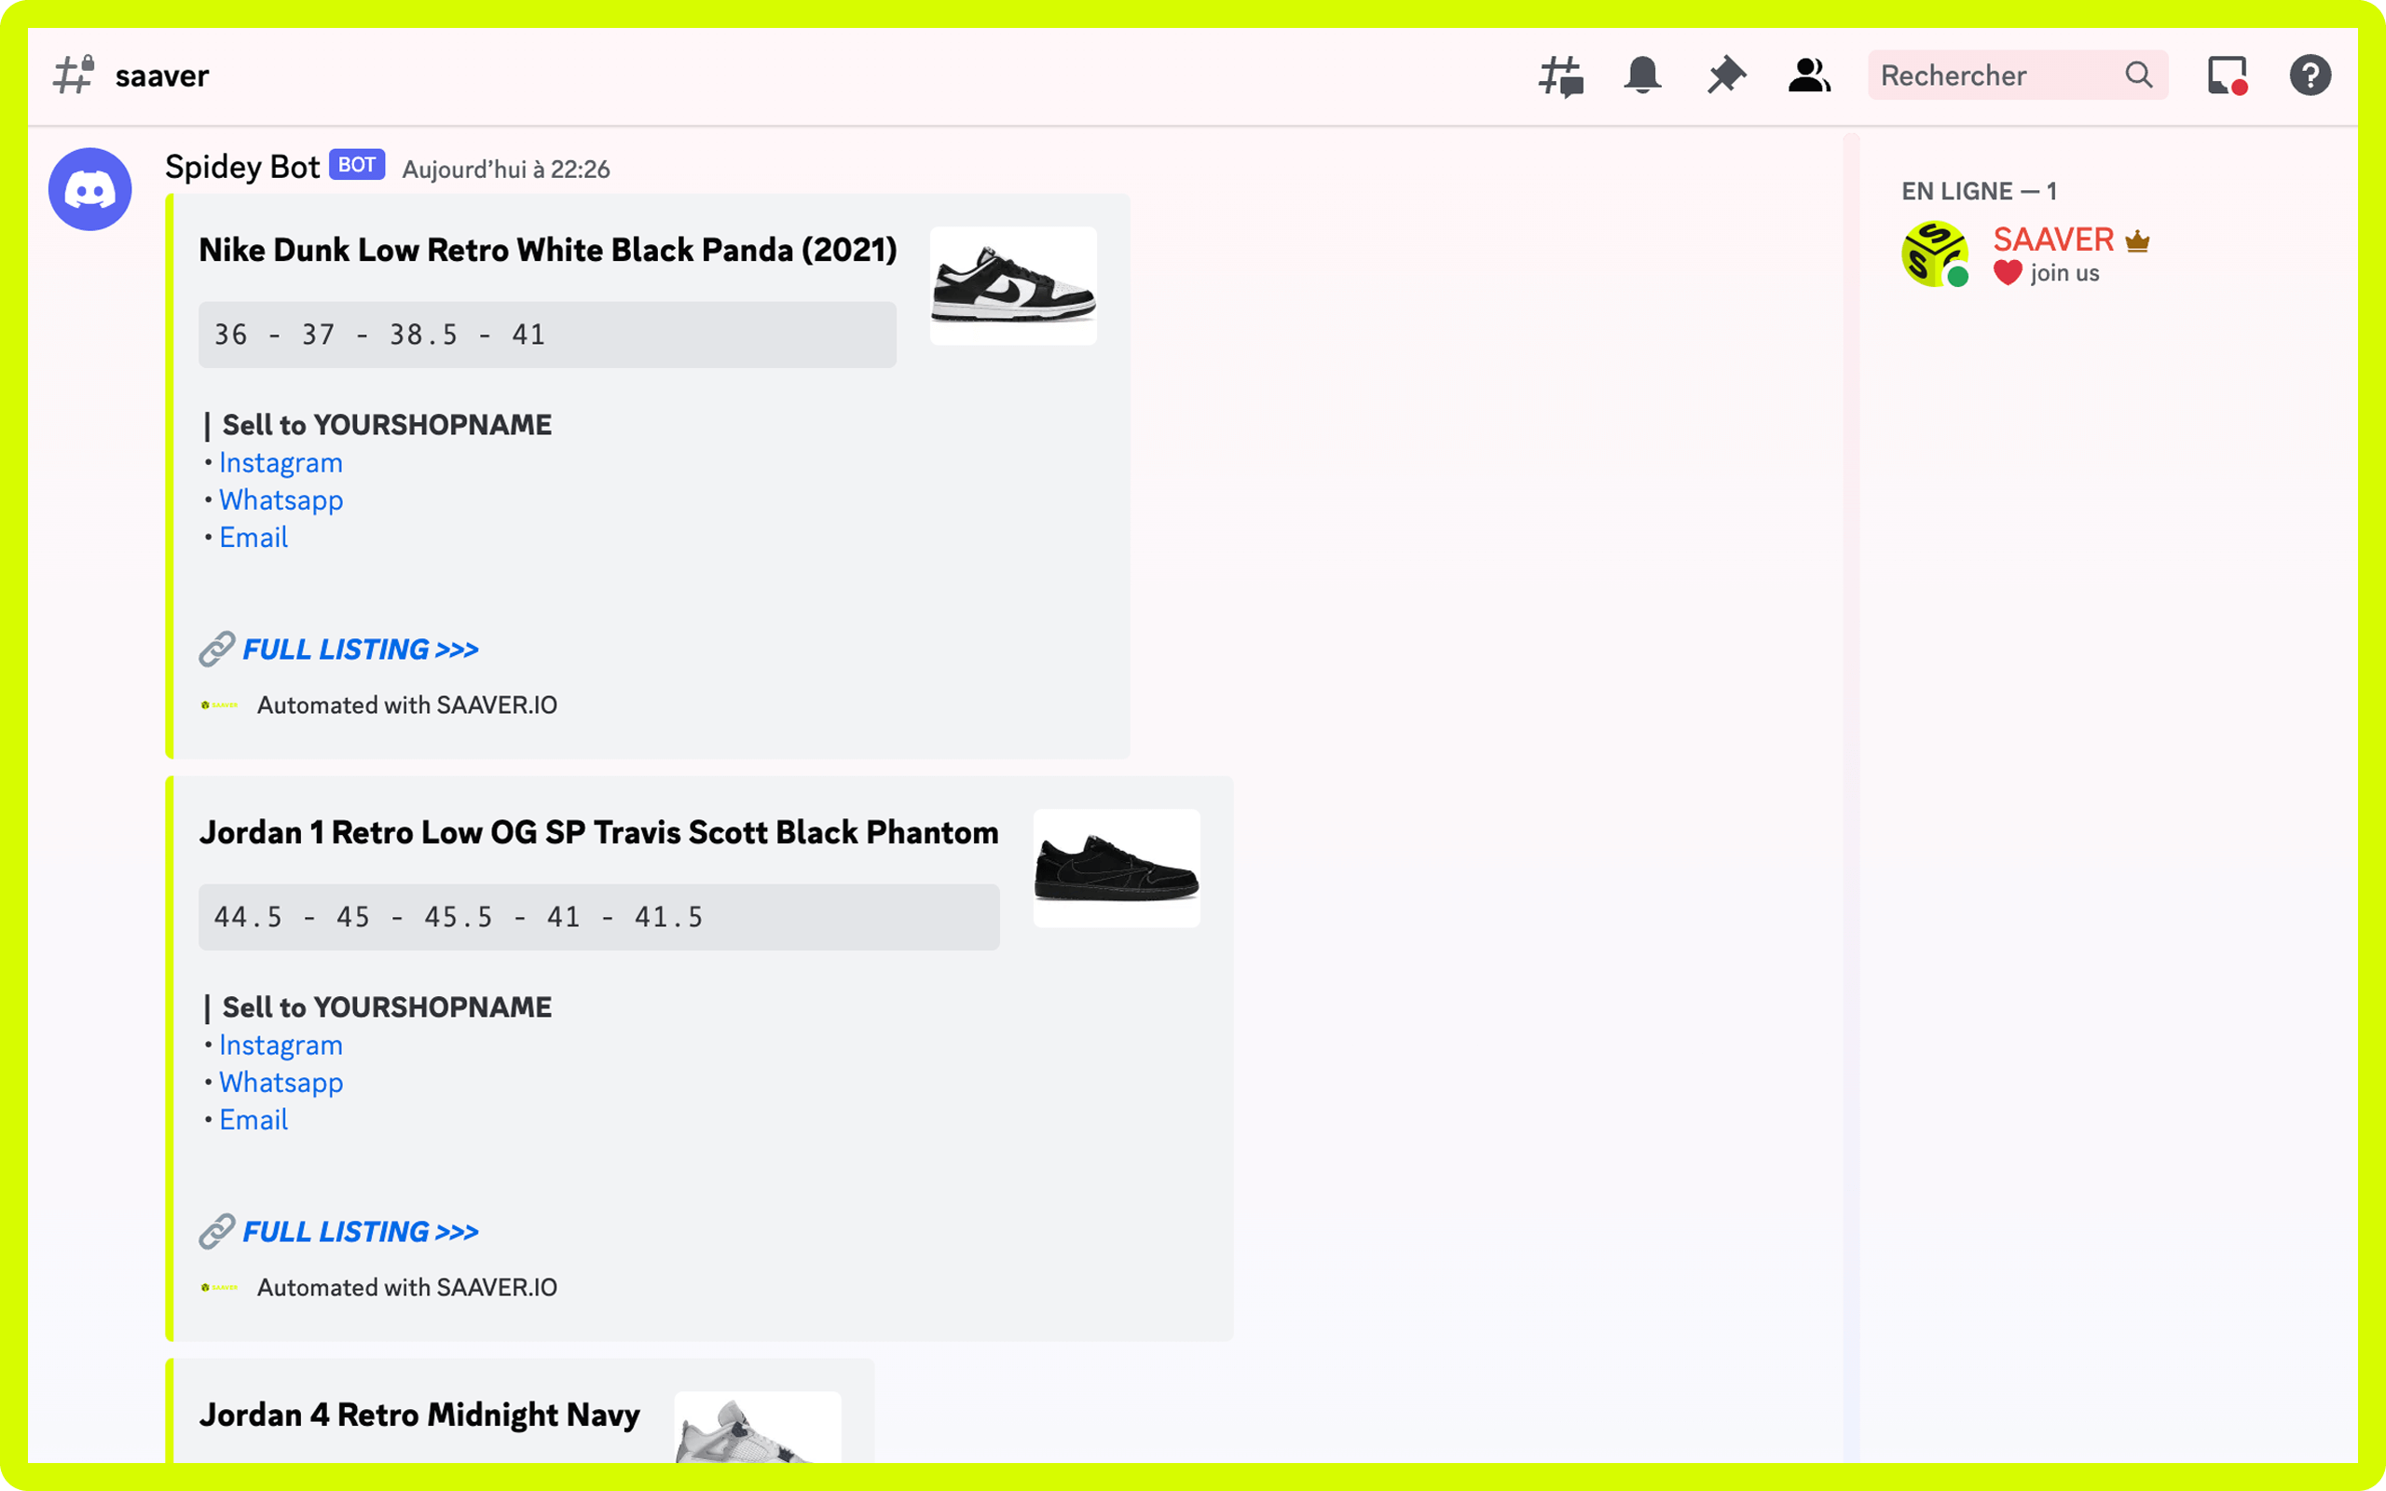
Task: Open Whatsapp link in Nike Dunk card
Action: point(281,500)
